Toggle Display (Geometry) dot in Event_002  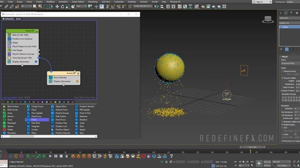click(77, 81)
